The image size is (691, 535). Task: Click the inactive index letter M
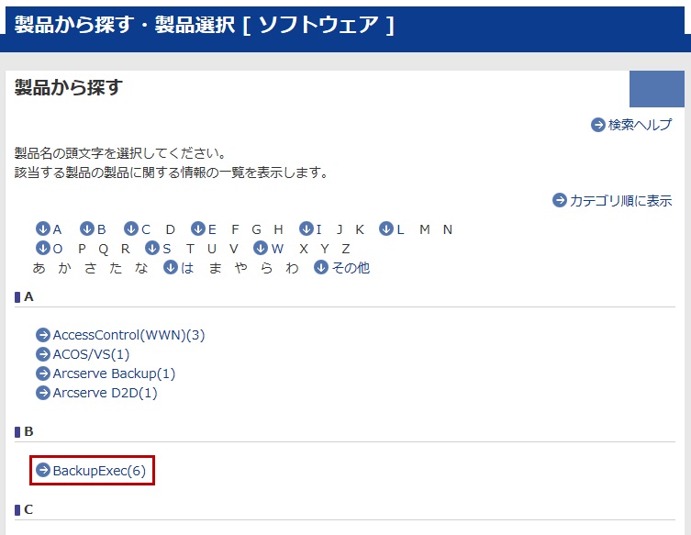(x=425, y=229)
